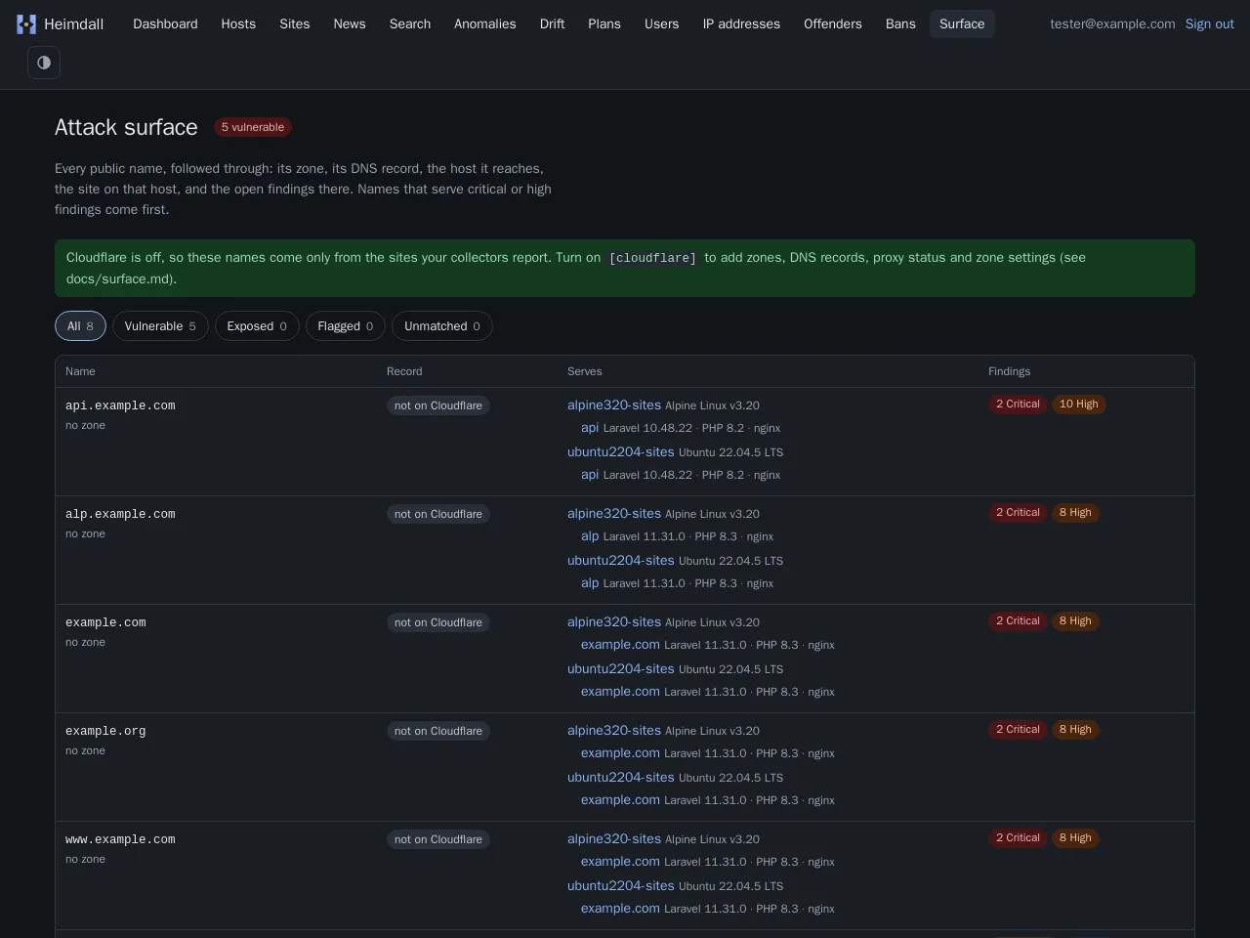The width and height of the screenshot is (1250, 938).
Task: Click the www.example.com name
Action: click(x=120, y=839)
